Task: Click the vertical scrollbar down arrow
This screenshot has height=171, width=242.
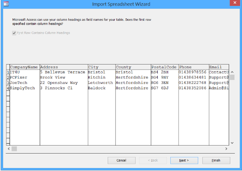Action: pyautogui.click(x=232, y=143)
